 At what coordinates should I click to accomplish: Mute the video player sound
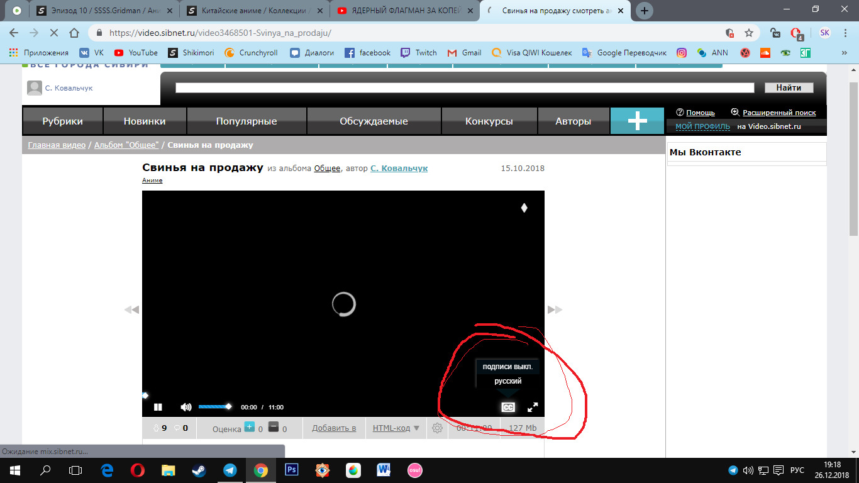pos(186,407)
